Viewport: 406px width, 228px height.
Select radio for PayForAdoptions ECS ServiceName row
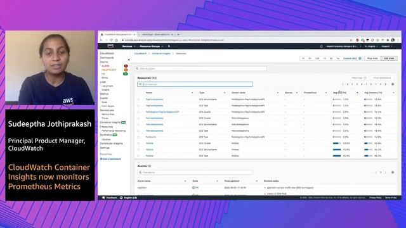click(138, 99)
